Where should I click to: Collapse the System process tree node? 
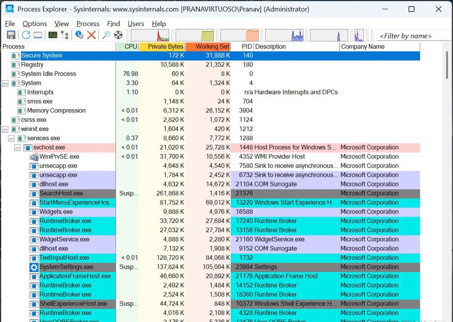(5, 83)
